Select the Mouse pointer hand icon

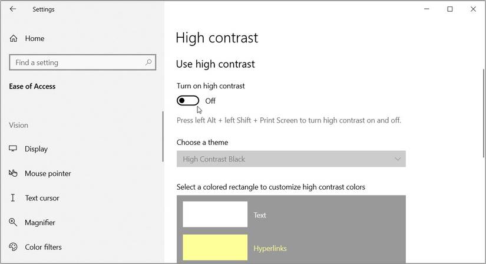13,173
